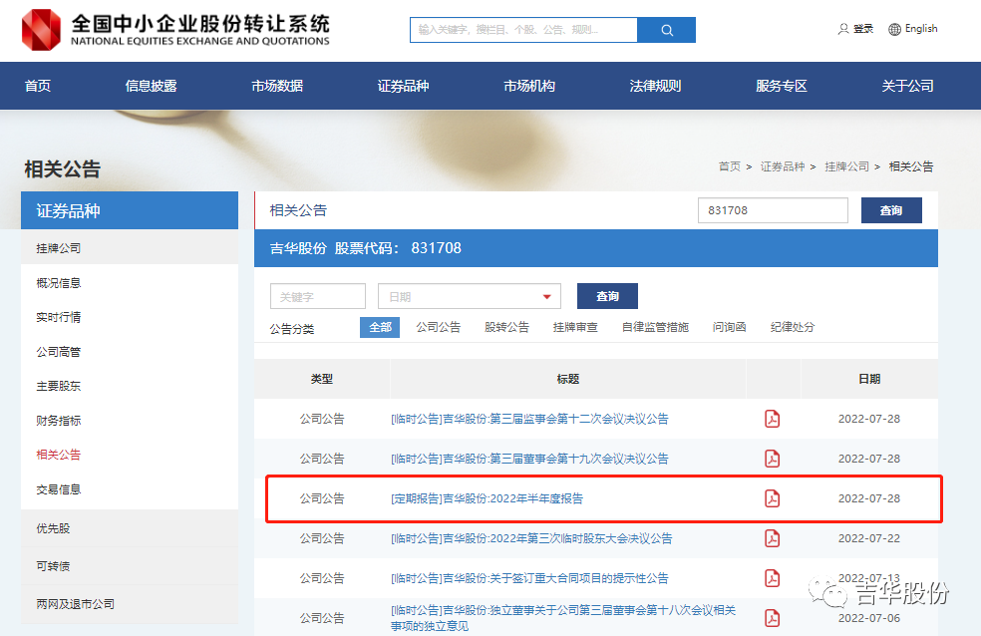Open the 独立董事 independent opinion announcement link
981x636 pixels.
click(x=563, y=618)
